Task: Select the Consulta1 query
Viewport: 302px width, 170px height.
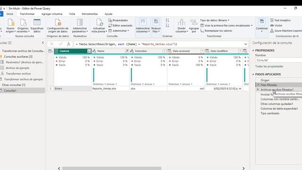Action: 10,91
